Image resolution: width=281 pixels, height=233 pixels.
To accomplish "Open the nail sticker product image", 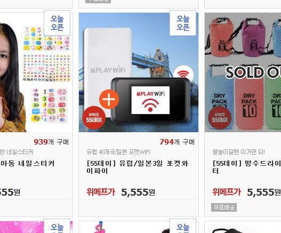I will click(x=36, y=73).
